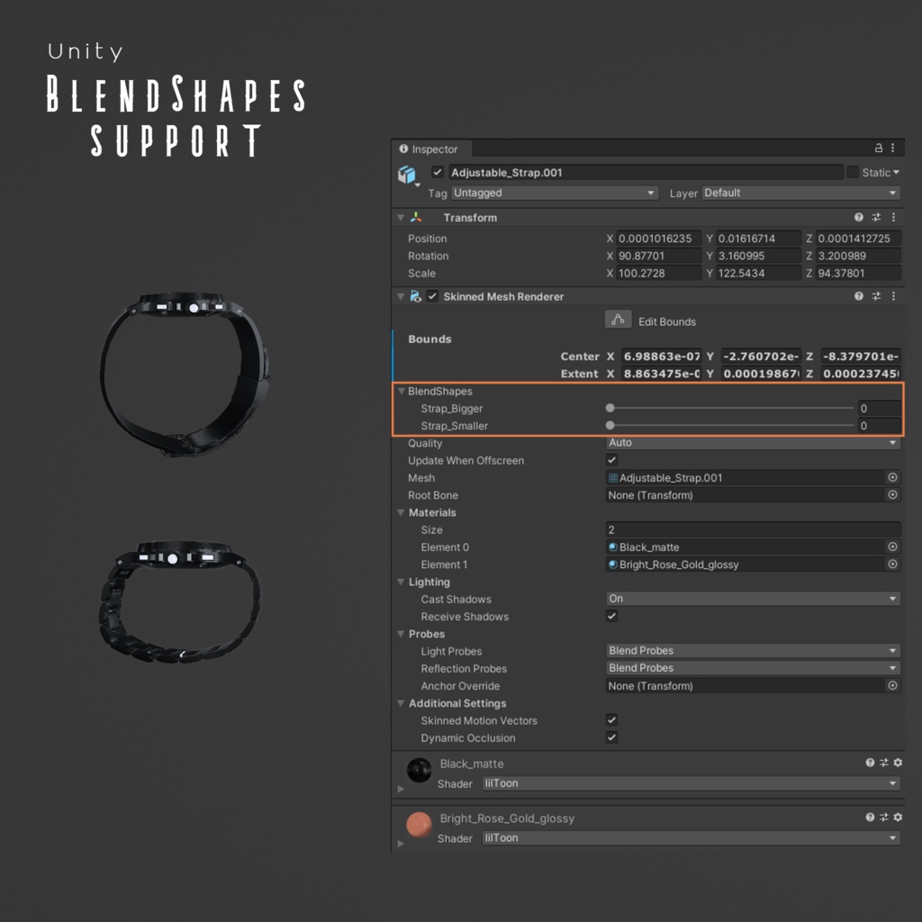Uncheck Dynamic Occlusion
The height and width of the screenshot is (922, 922).
612,737
